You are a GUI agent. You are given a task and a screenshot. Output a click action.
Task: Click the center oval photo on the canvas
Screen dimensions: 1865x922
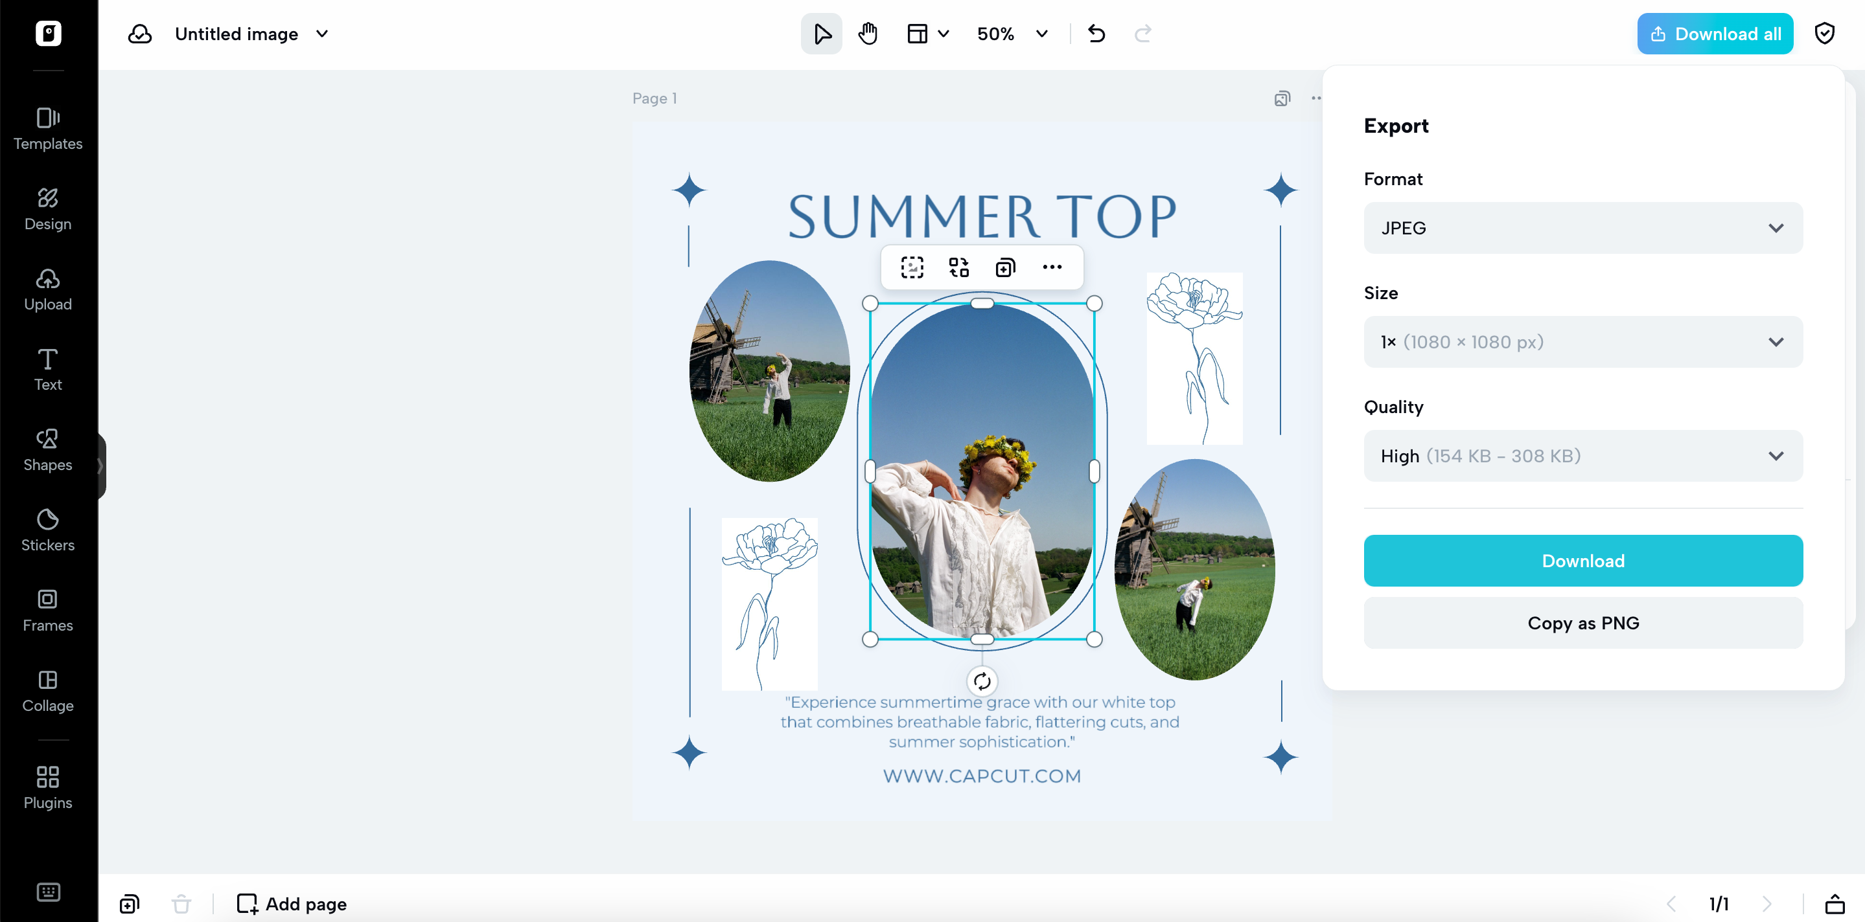point(982,470)
